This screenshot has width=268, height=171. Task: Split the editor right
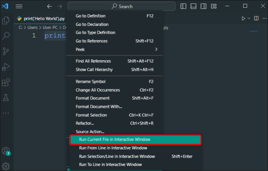click(x=256, y=19)
